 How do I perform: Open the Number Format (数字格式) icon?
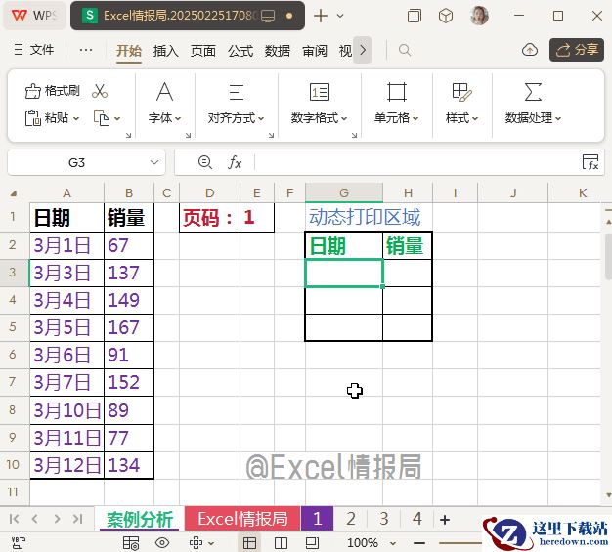[320, 92]
